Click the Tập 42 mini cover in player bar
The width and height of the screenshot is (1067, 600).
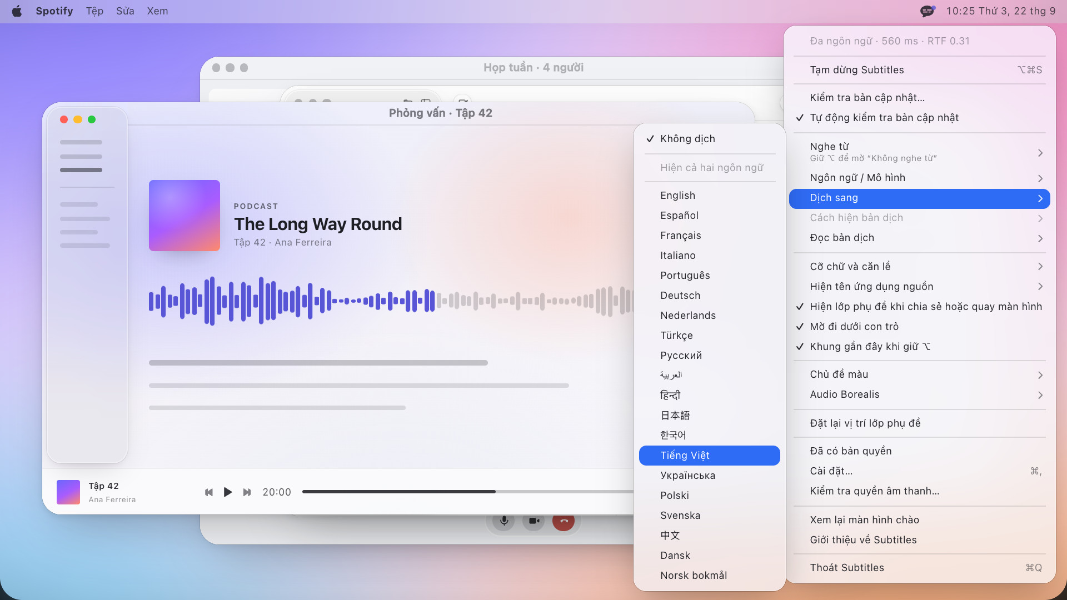[x=68, y=492]
